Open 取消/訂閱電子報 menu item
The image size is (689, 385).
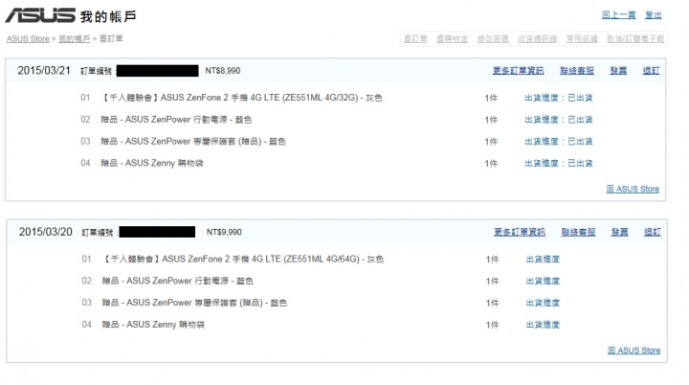click(x=635, y=38)
